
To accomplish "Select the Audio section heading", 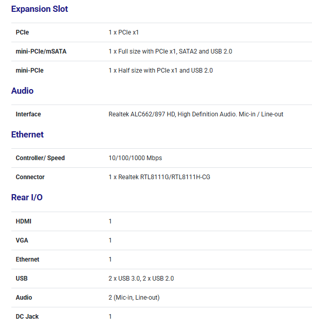I will click(22, 91).
